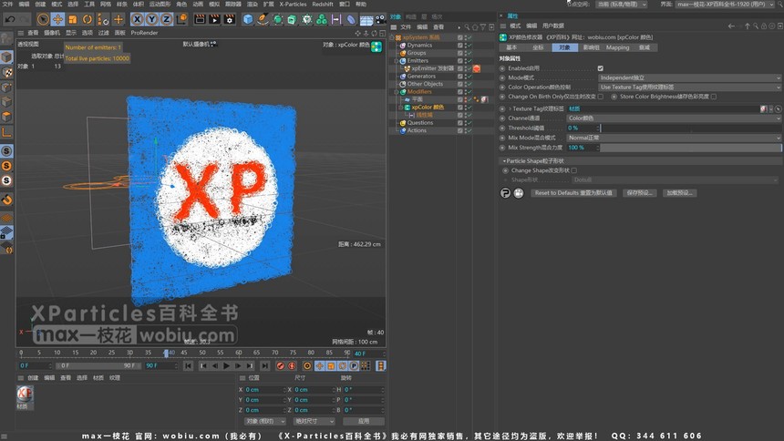Click the record active objects button
Image resolution: width=784 pixels, height=441 pixels.
[281, 366]
